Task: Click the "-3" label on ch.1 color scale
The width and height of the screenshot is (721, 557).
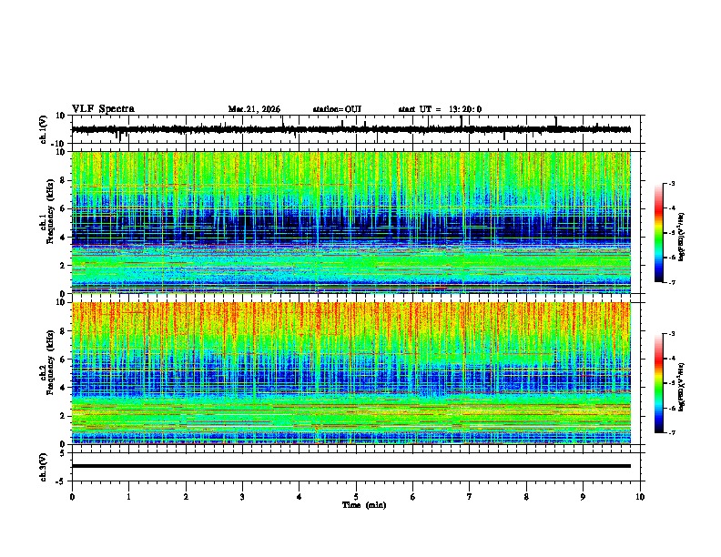Action: [671, 183]
